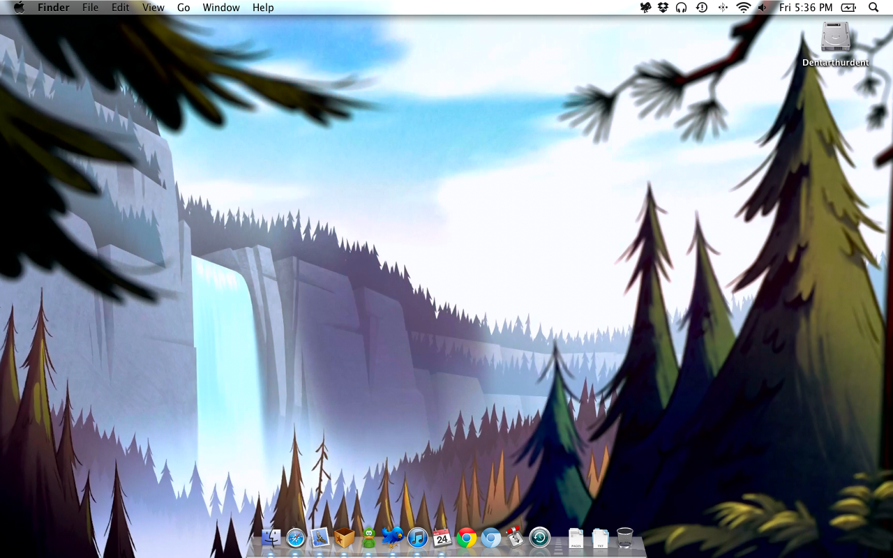This screenshot has height=558, width=893.
Task: Open the Dropbox menu bar icon
Action: coord(663,8)
